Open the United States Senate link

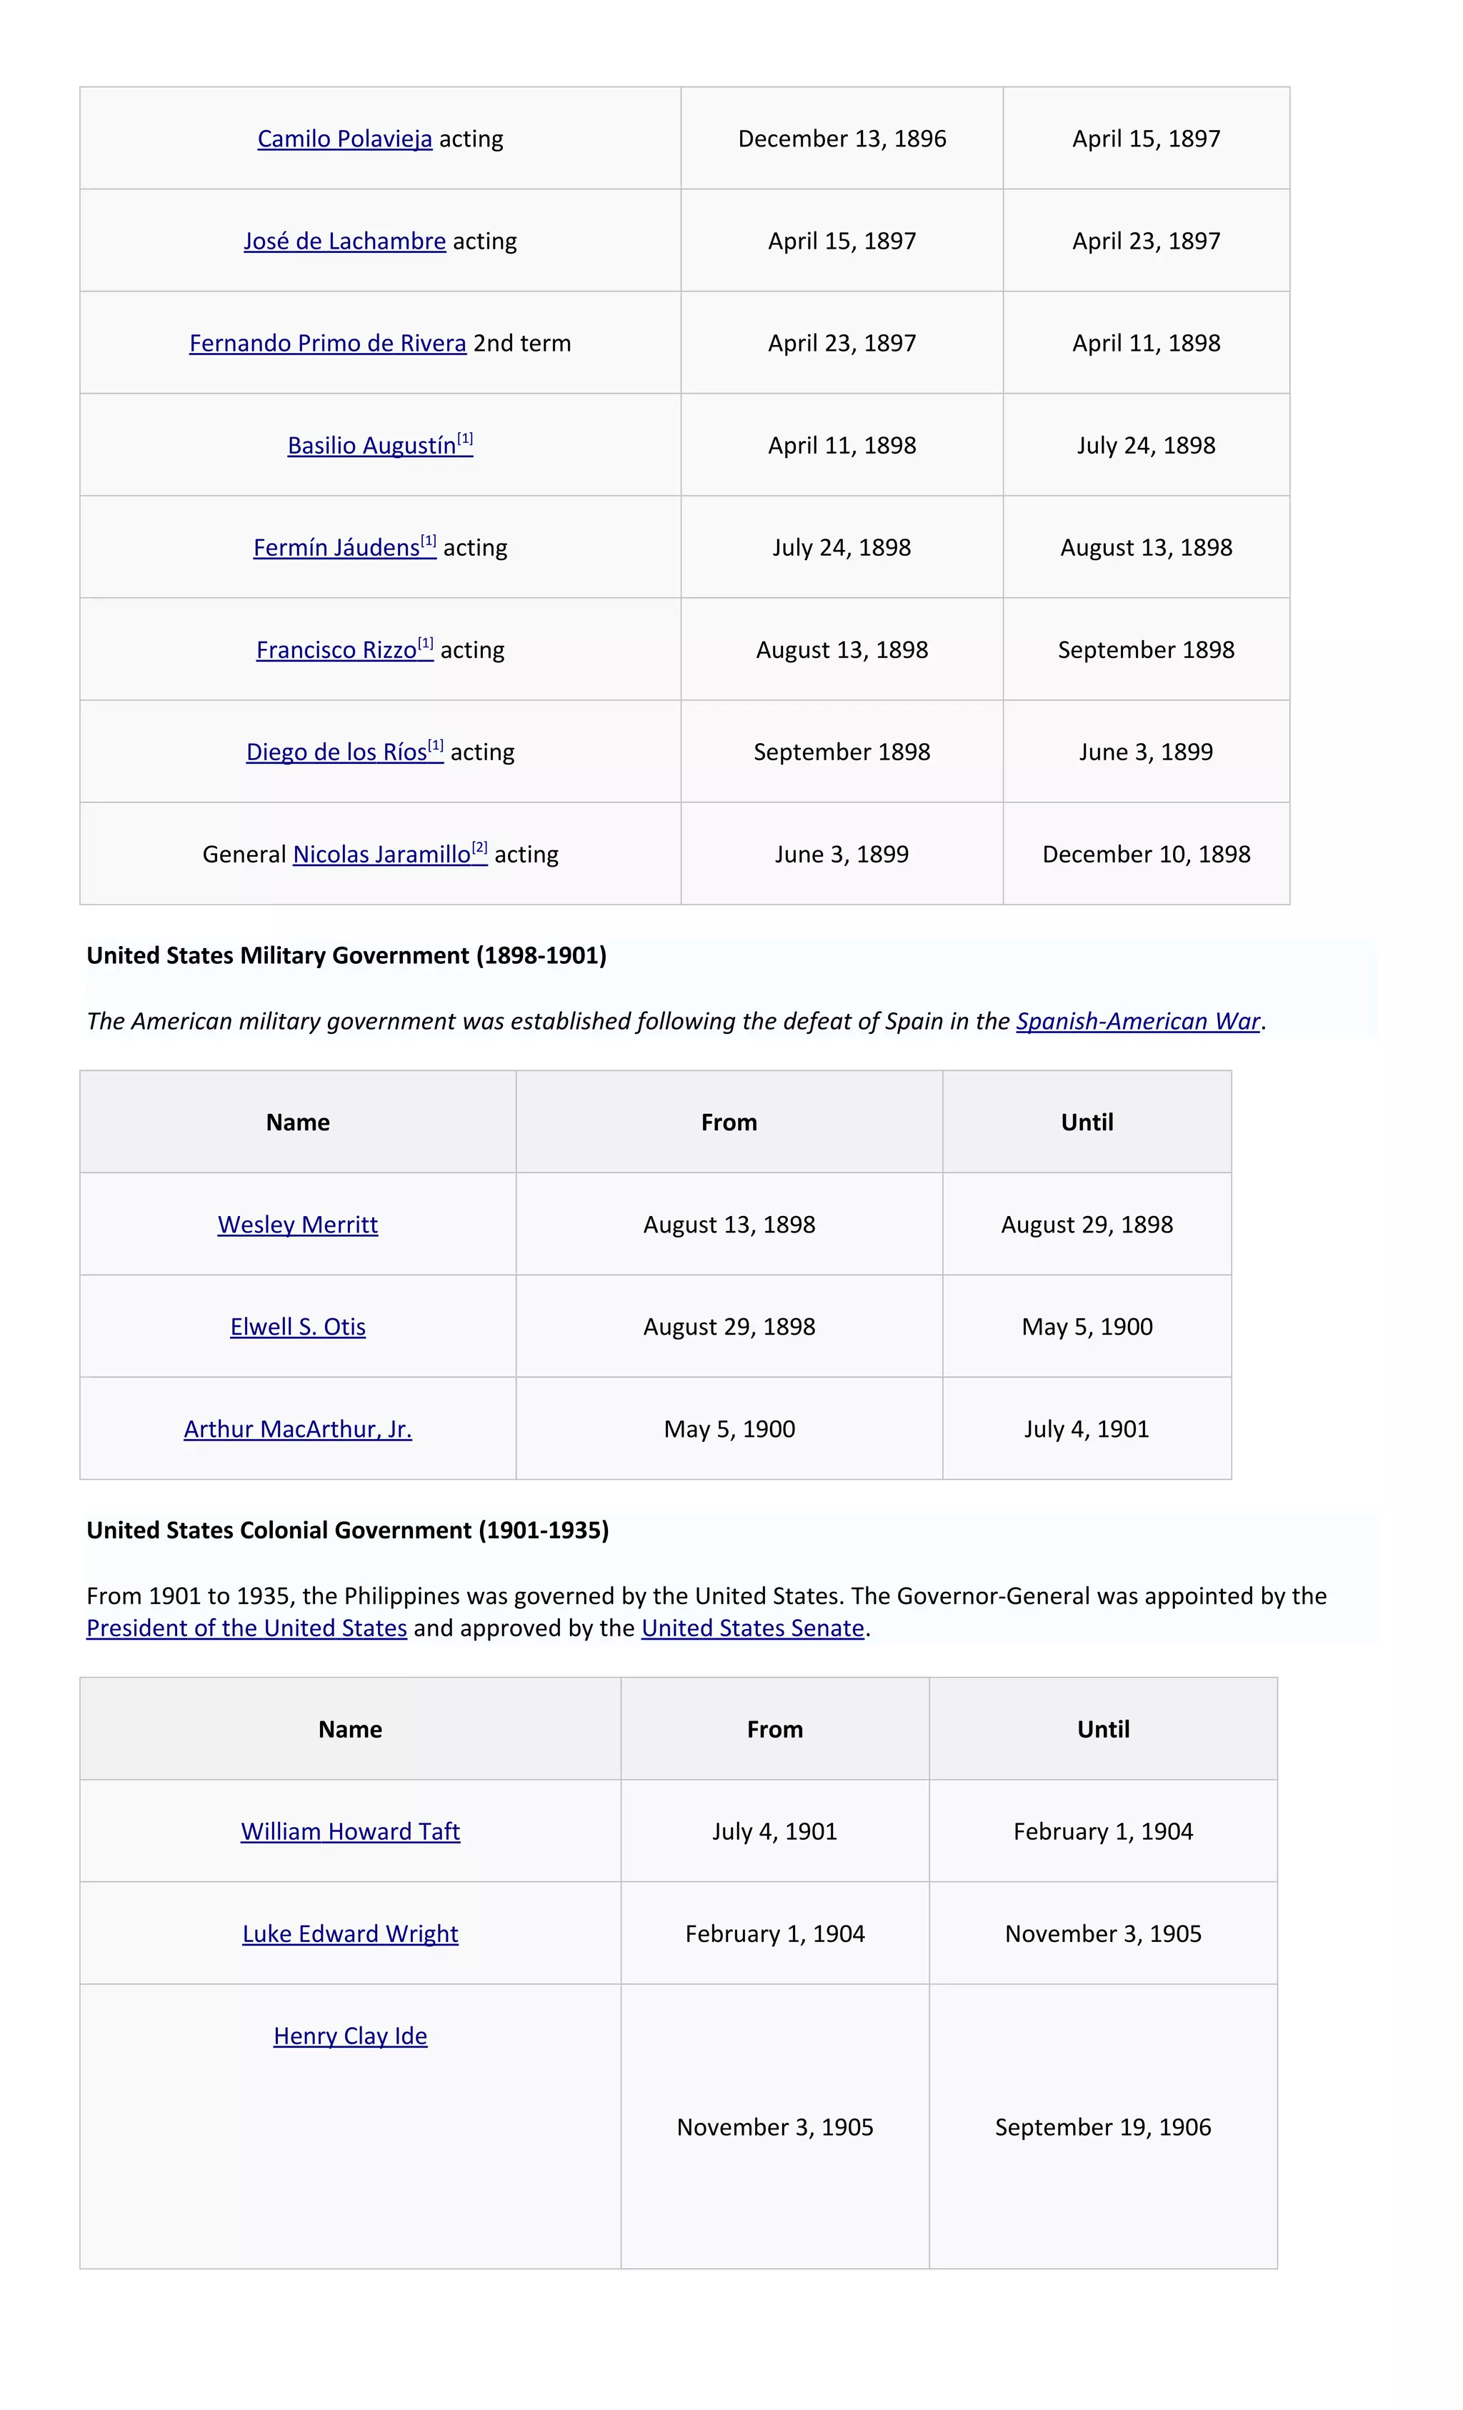(x=753, y=1628)
